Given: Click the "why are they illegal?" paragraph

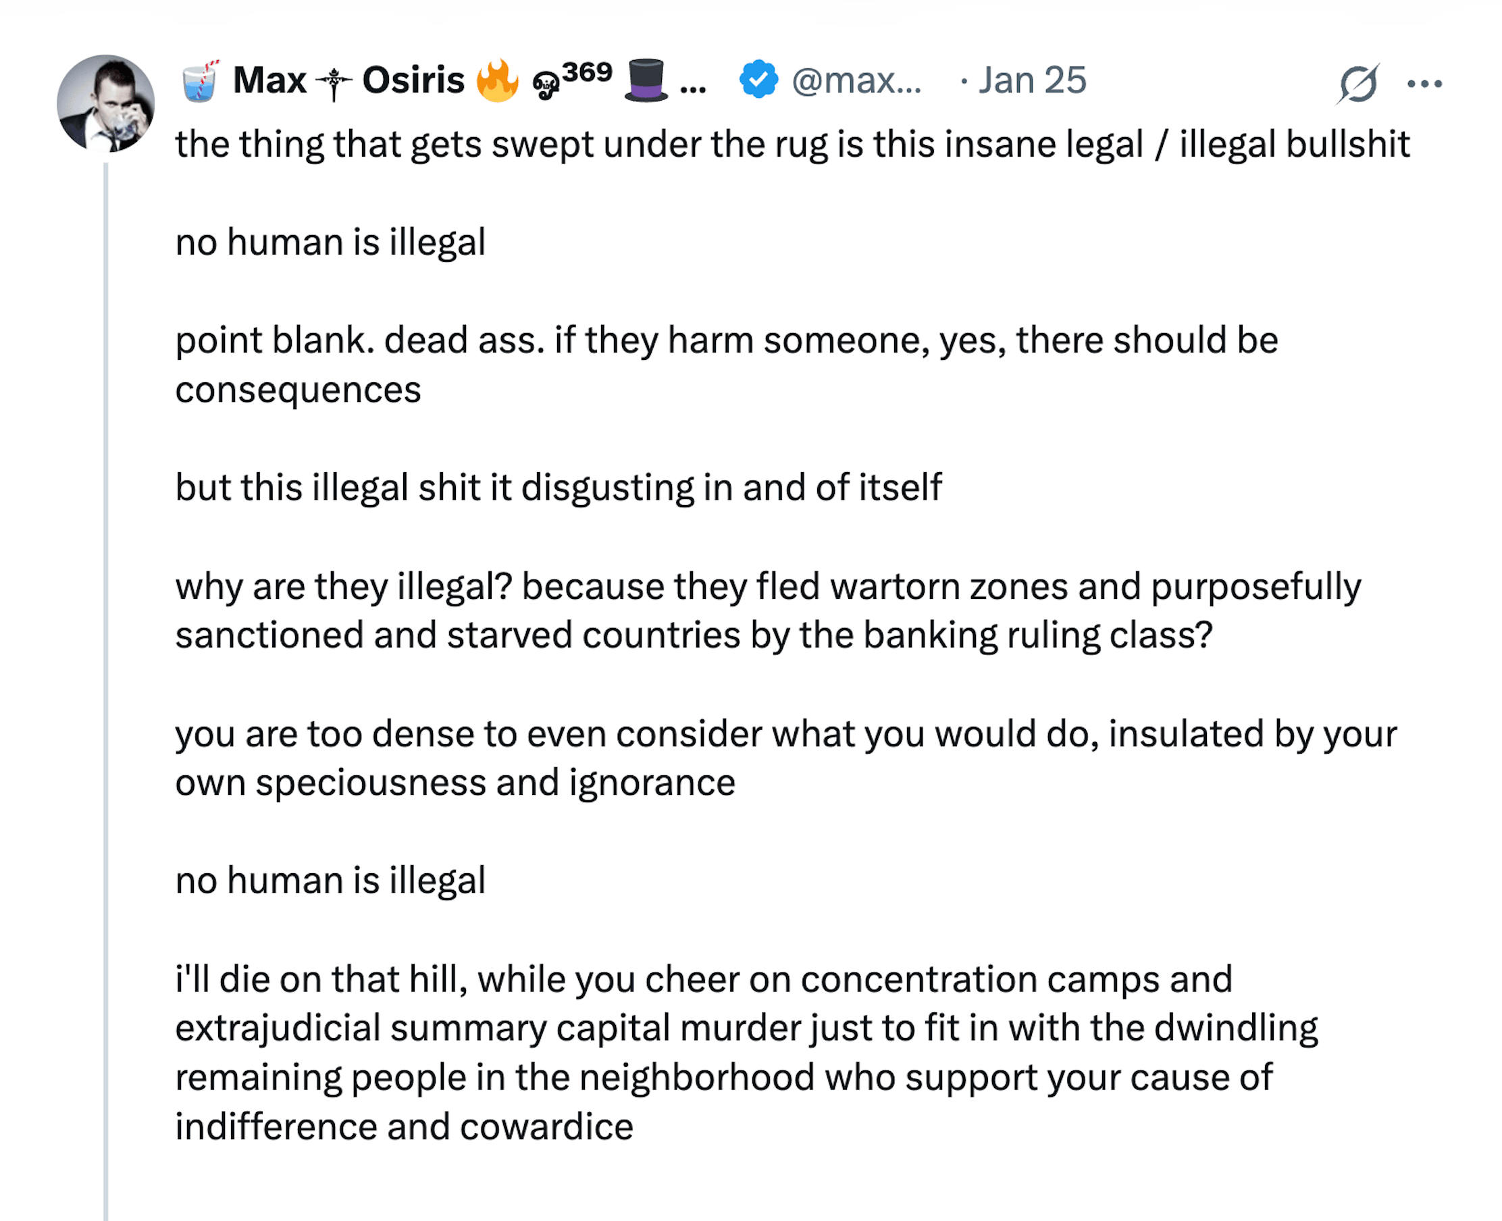Looking at the screenshot, I should tap(768, 610).
